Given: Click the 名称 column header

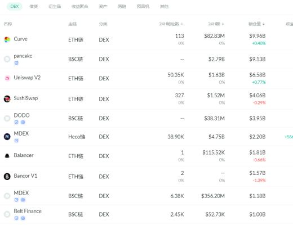Looking at the screenshot, I should pos(8,24).
